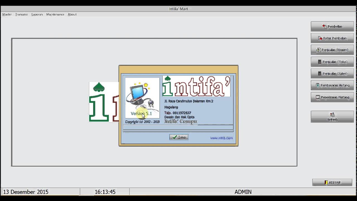Open the www.intifa.com link
Image resolution: width=357 pixels, height=201 pixels.
click(x=221, y=138)
